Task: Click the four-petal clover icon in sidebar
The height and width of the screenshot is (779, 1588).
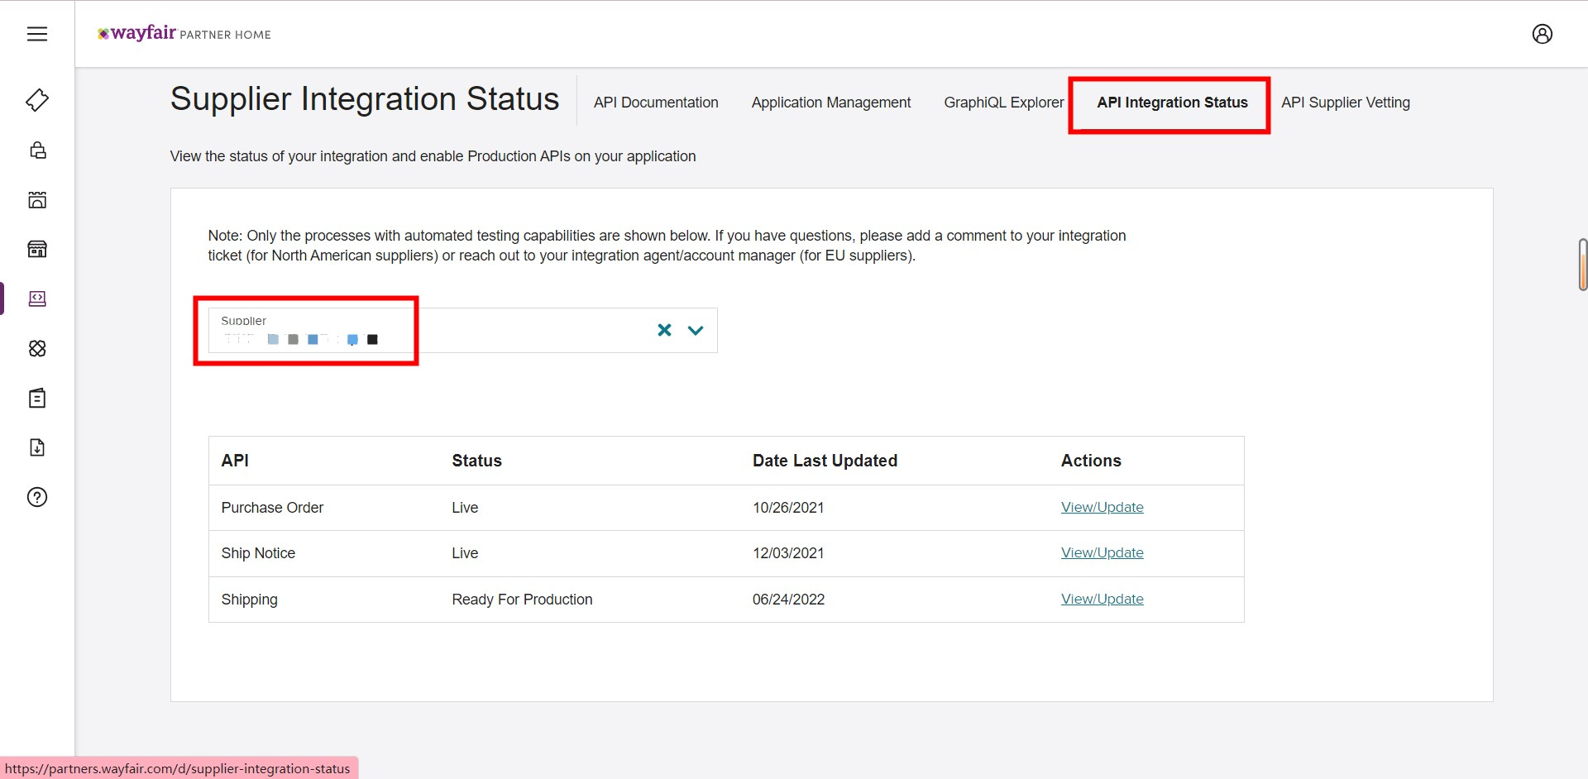Action: pos(37,348)
